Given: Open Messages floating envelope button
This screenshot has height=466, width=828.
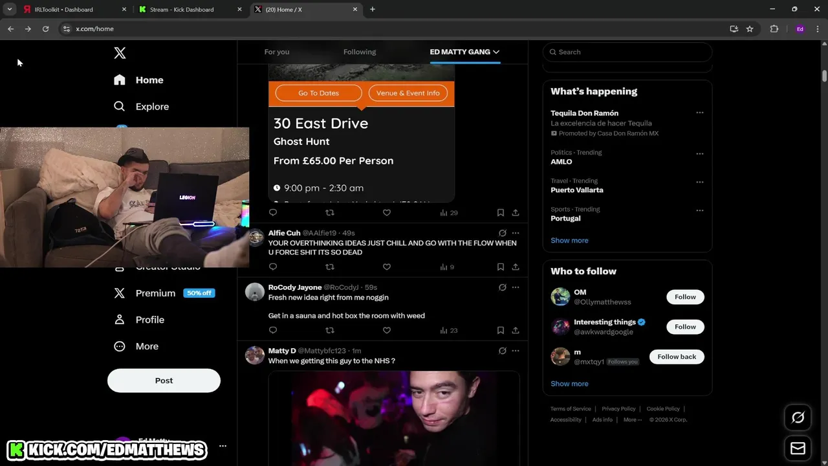Looking at the screenshot, I should 798,449.
